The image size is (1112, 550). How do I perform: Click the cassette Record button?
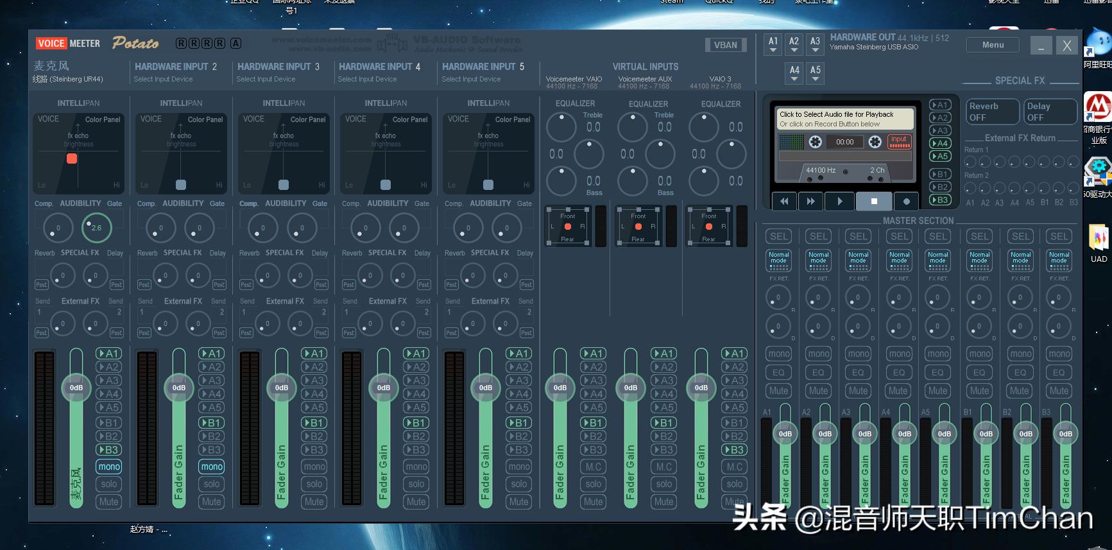click(906, 201)
